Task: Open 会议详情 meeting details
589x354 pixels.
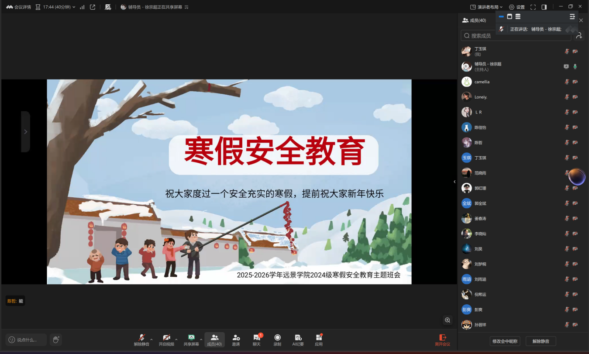Action: point(19,7)
